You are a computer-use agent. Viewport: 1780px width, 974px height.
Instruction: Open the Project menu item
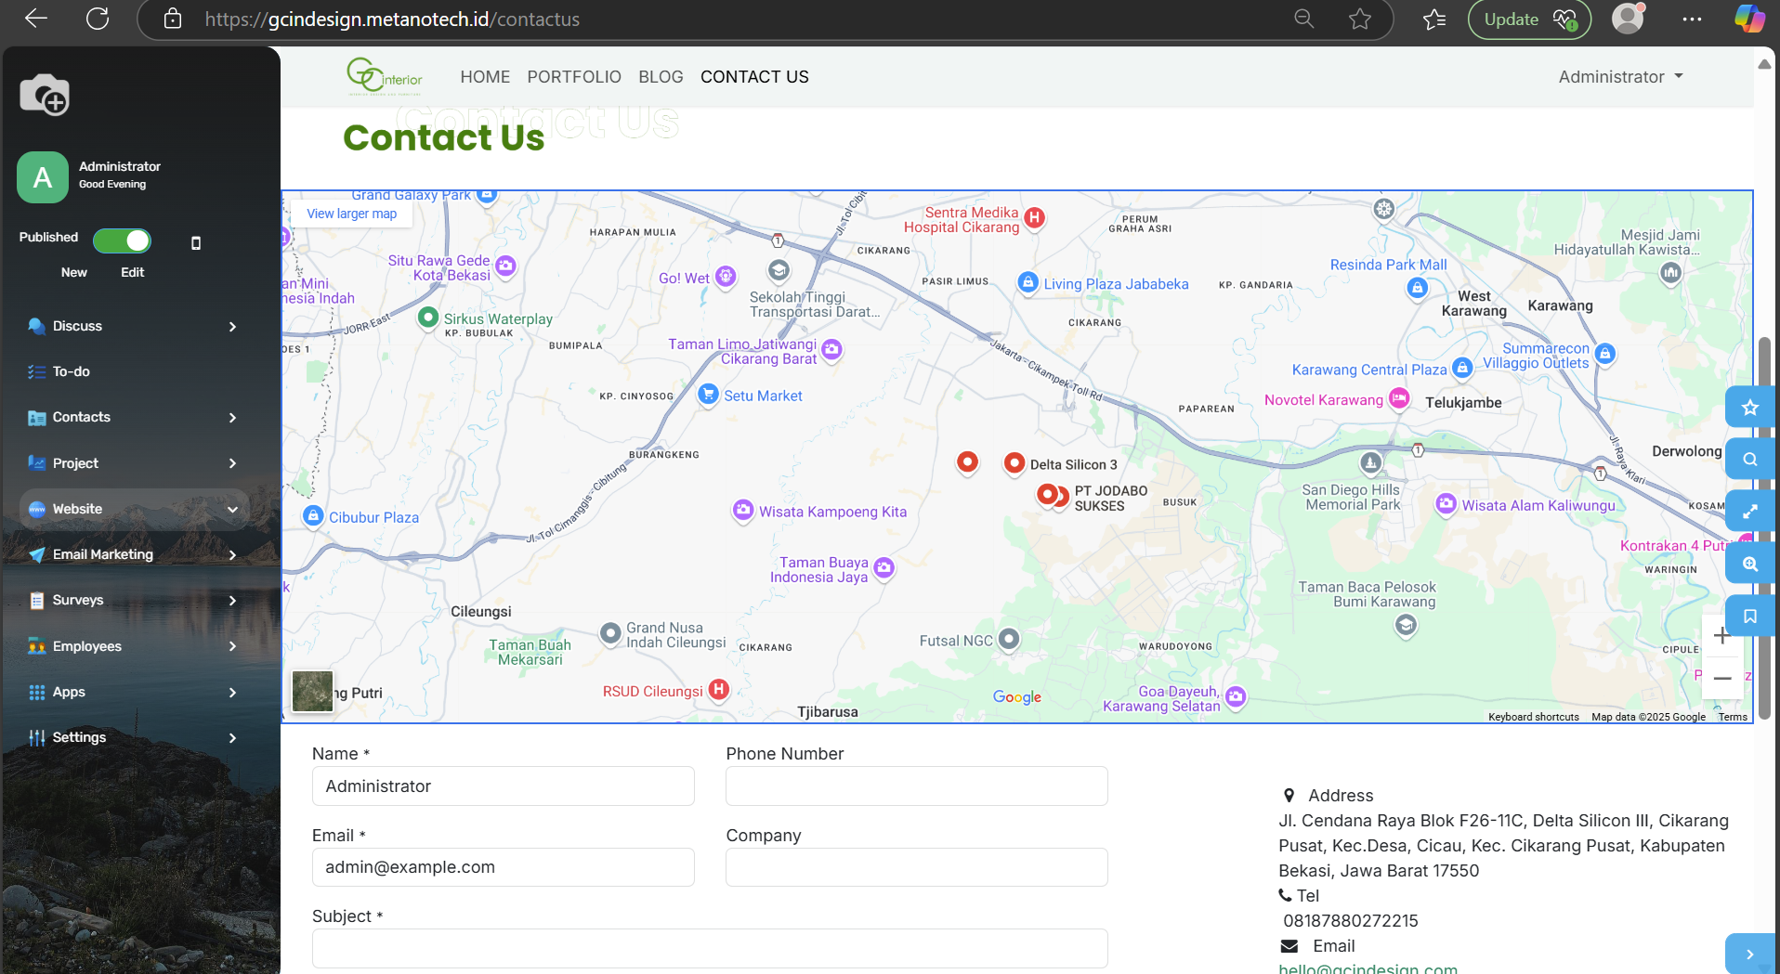[x=75, y=463]
